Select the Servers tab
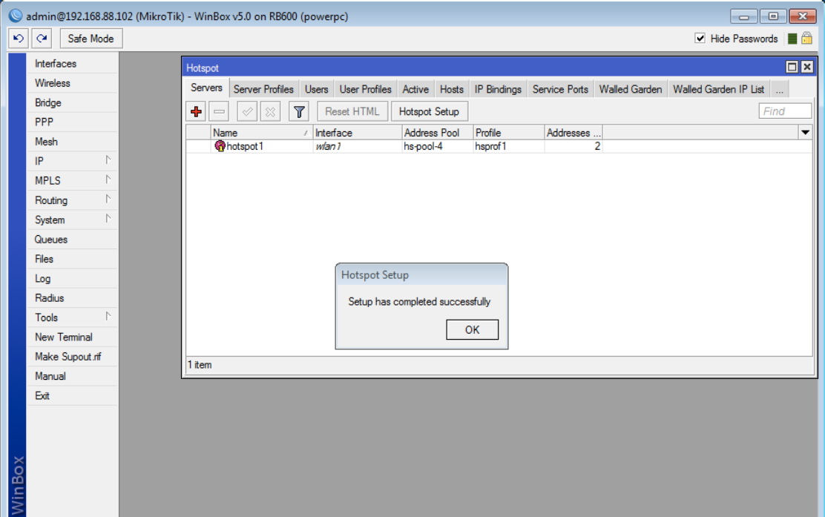This screenshot has width=825, height=517. (x=206, y=88)
